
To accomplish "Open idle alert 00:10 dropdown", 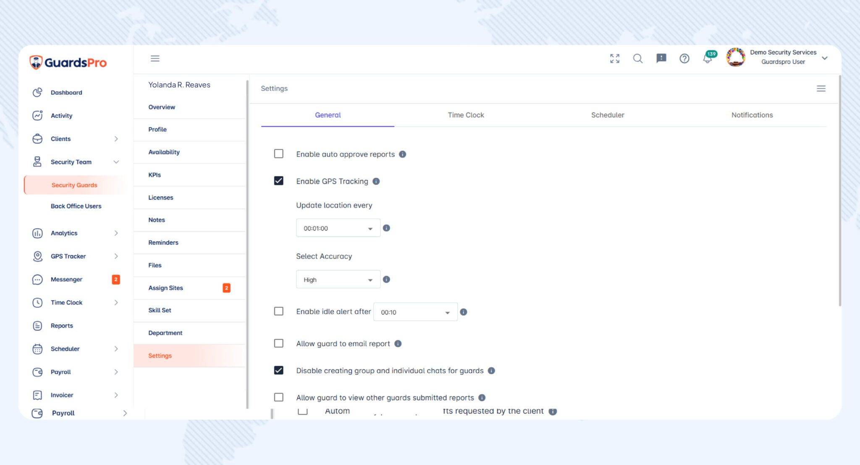I will [415, 312].
